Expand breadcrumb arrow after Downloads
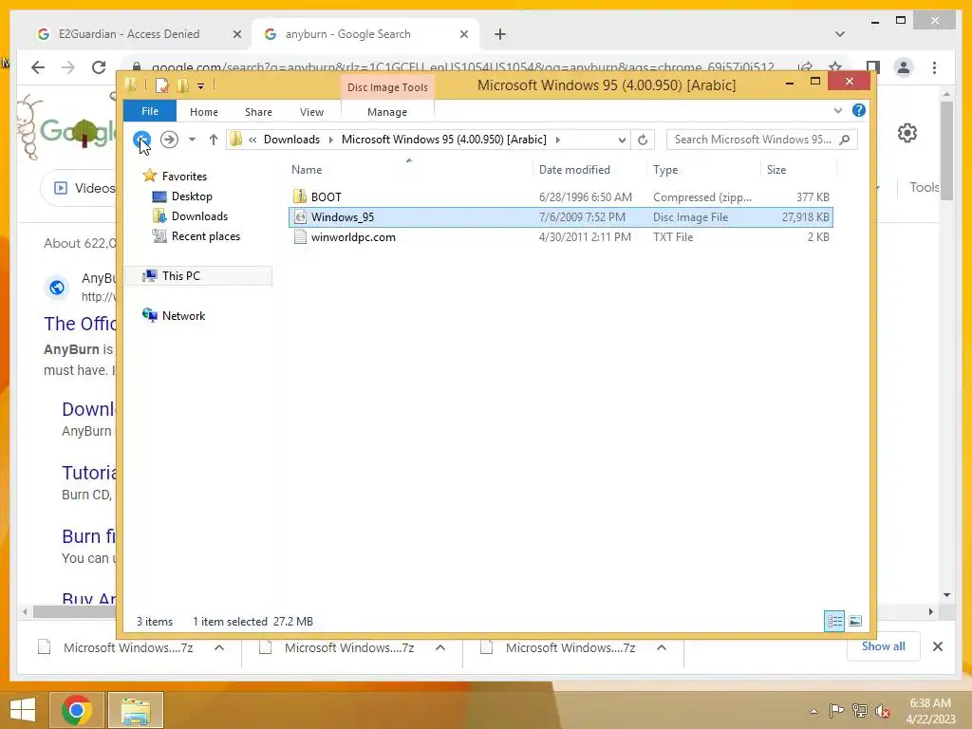This screenshot has height=729, width=972. pyautogui.click(x=330, y=140)
